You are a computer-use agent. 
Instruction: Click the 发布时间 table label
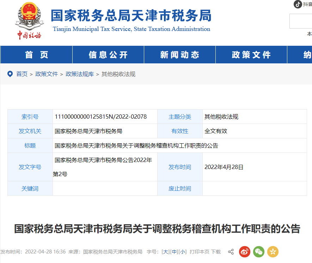tap(180, 167)
